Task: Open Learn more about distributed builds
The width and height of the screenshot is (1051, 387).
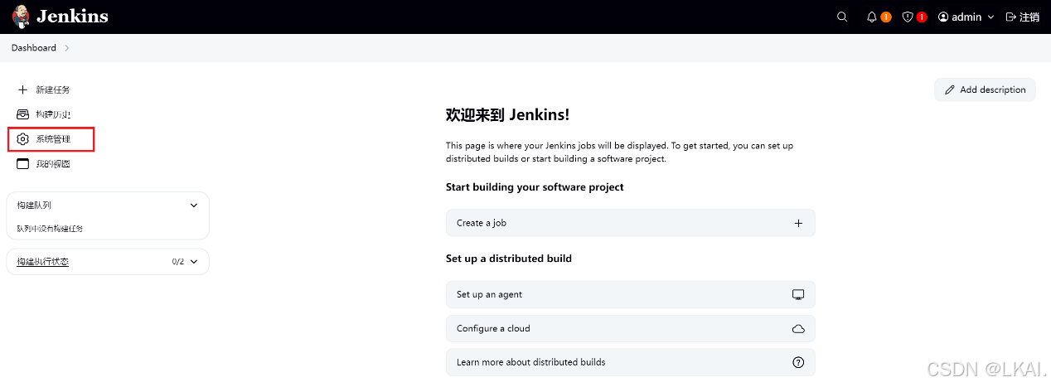Action: point(630,362)
